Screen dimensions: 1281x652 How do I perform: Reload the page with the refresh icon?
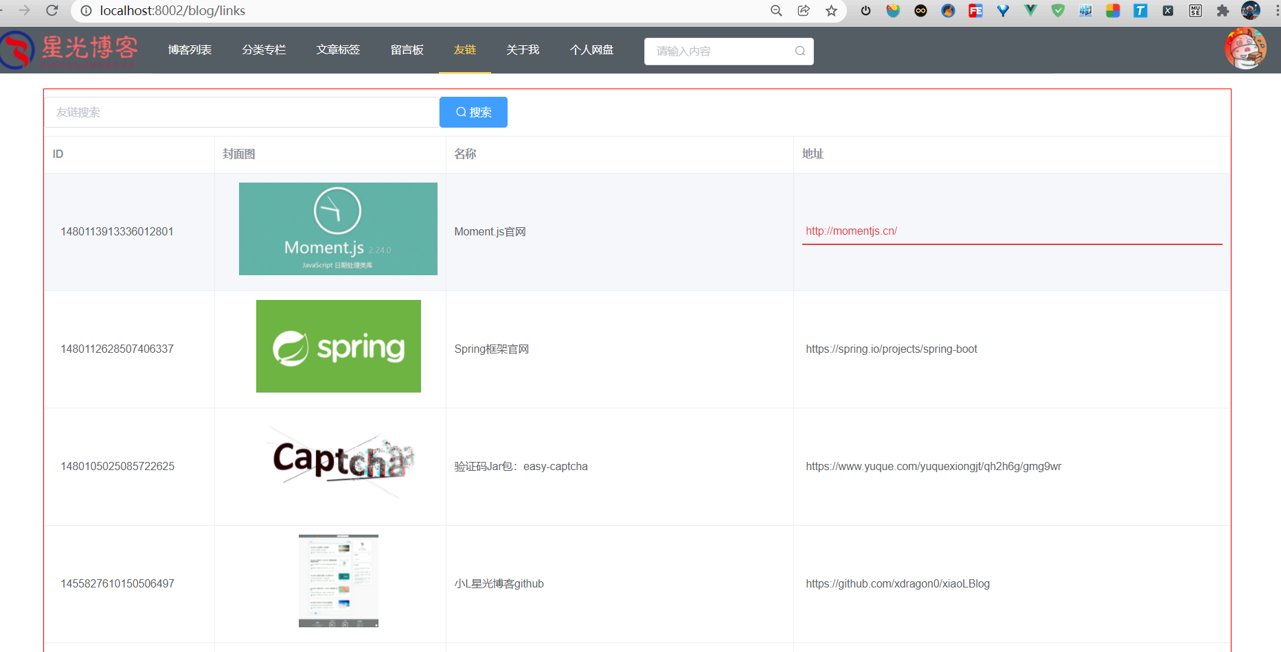(x=52, y=10)
